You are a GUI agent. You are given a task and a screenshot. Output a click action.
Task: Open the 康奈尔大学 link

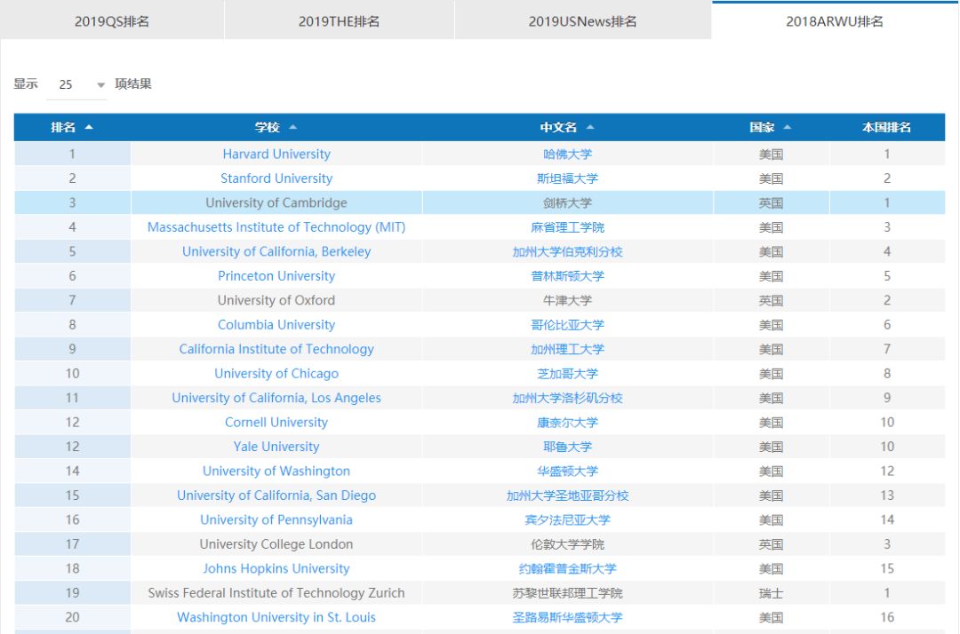click(x=567, y=423)
